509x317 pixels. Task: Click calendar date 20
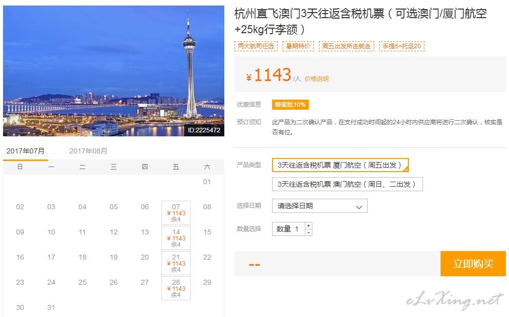pyautogui.click(x=145, y=257)
